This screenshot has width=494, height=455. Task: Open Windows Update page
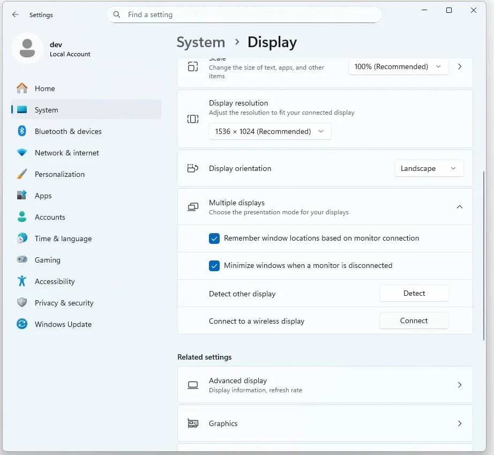(86, 324)
